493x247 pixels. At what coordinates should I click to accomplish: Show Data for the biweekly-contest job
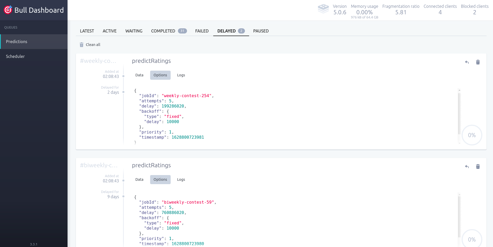pyautogui.click(x=139, y=179)
